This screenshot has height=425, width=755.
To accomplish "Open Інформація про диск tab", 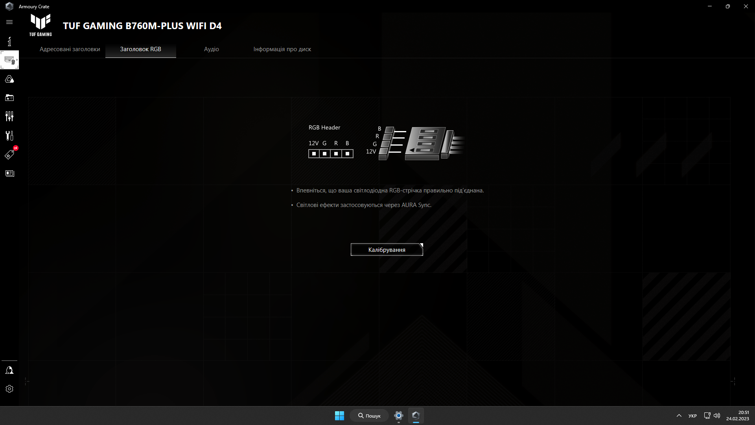I will click(282, 49).
